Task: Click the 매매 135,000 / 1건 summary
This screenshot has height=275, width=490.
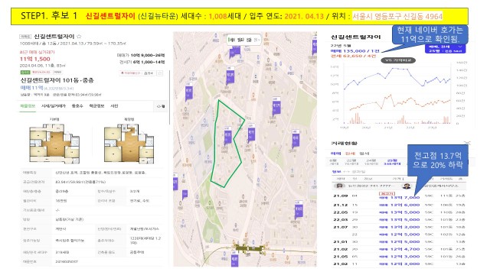Action: point(355,51)
